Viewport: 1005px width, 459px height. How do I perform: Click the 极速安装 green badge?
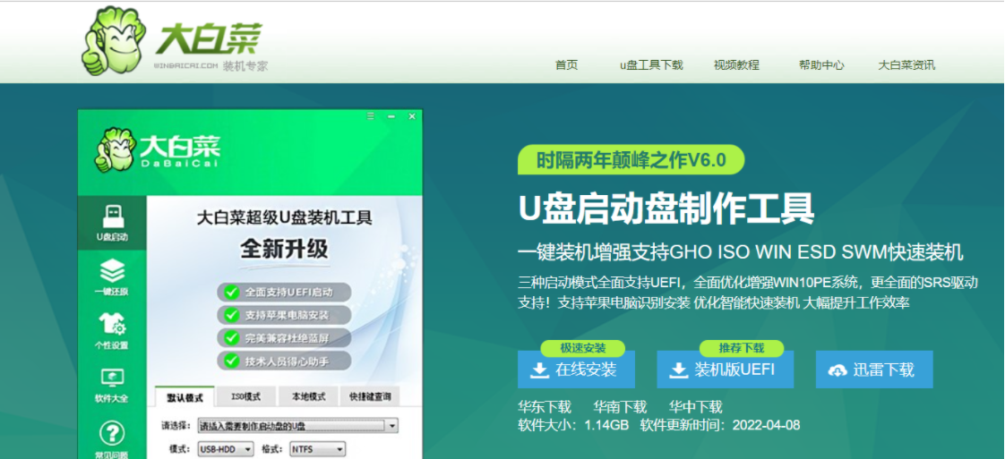tap(582, 348)
